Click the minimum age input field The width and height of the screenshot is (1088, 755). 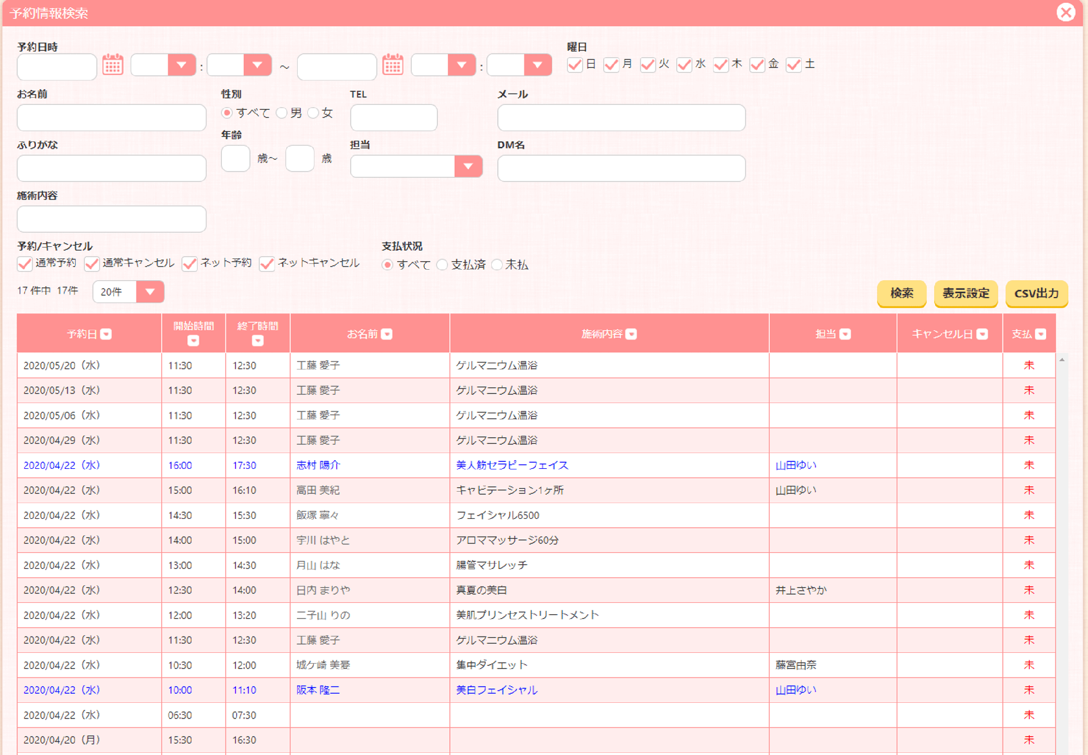point(236,158)
